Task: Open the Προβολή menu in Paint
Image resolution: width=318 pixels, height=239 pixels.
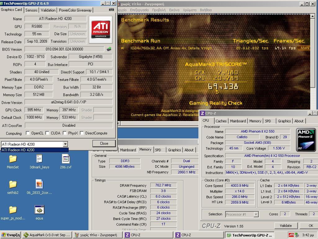Action: click(x=159, y=10)
